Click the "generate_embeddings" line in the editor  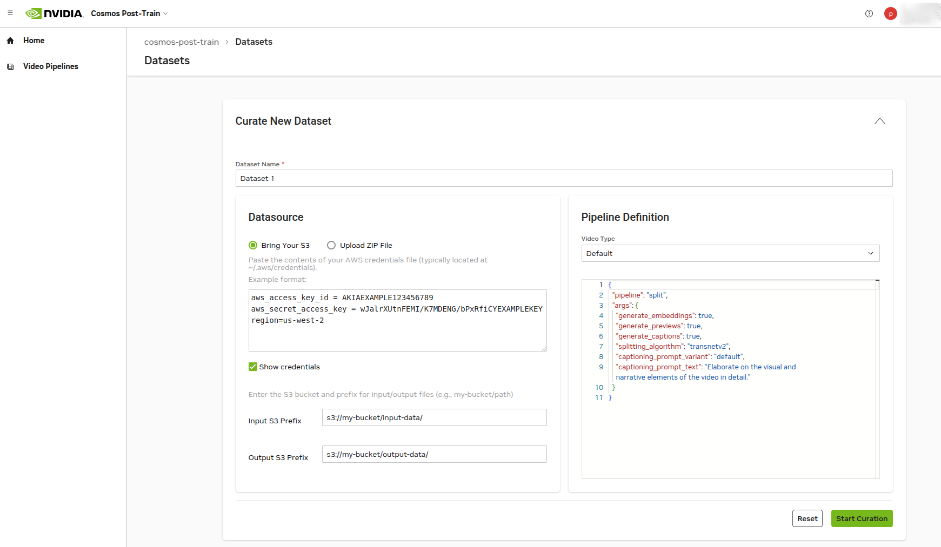tap(665, 315)
